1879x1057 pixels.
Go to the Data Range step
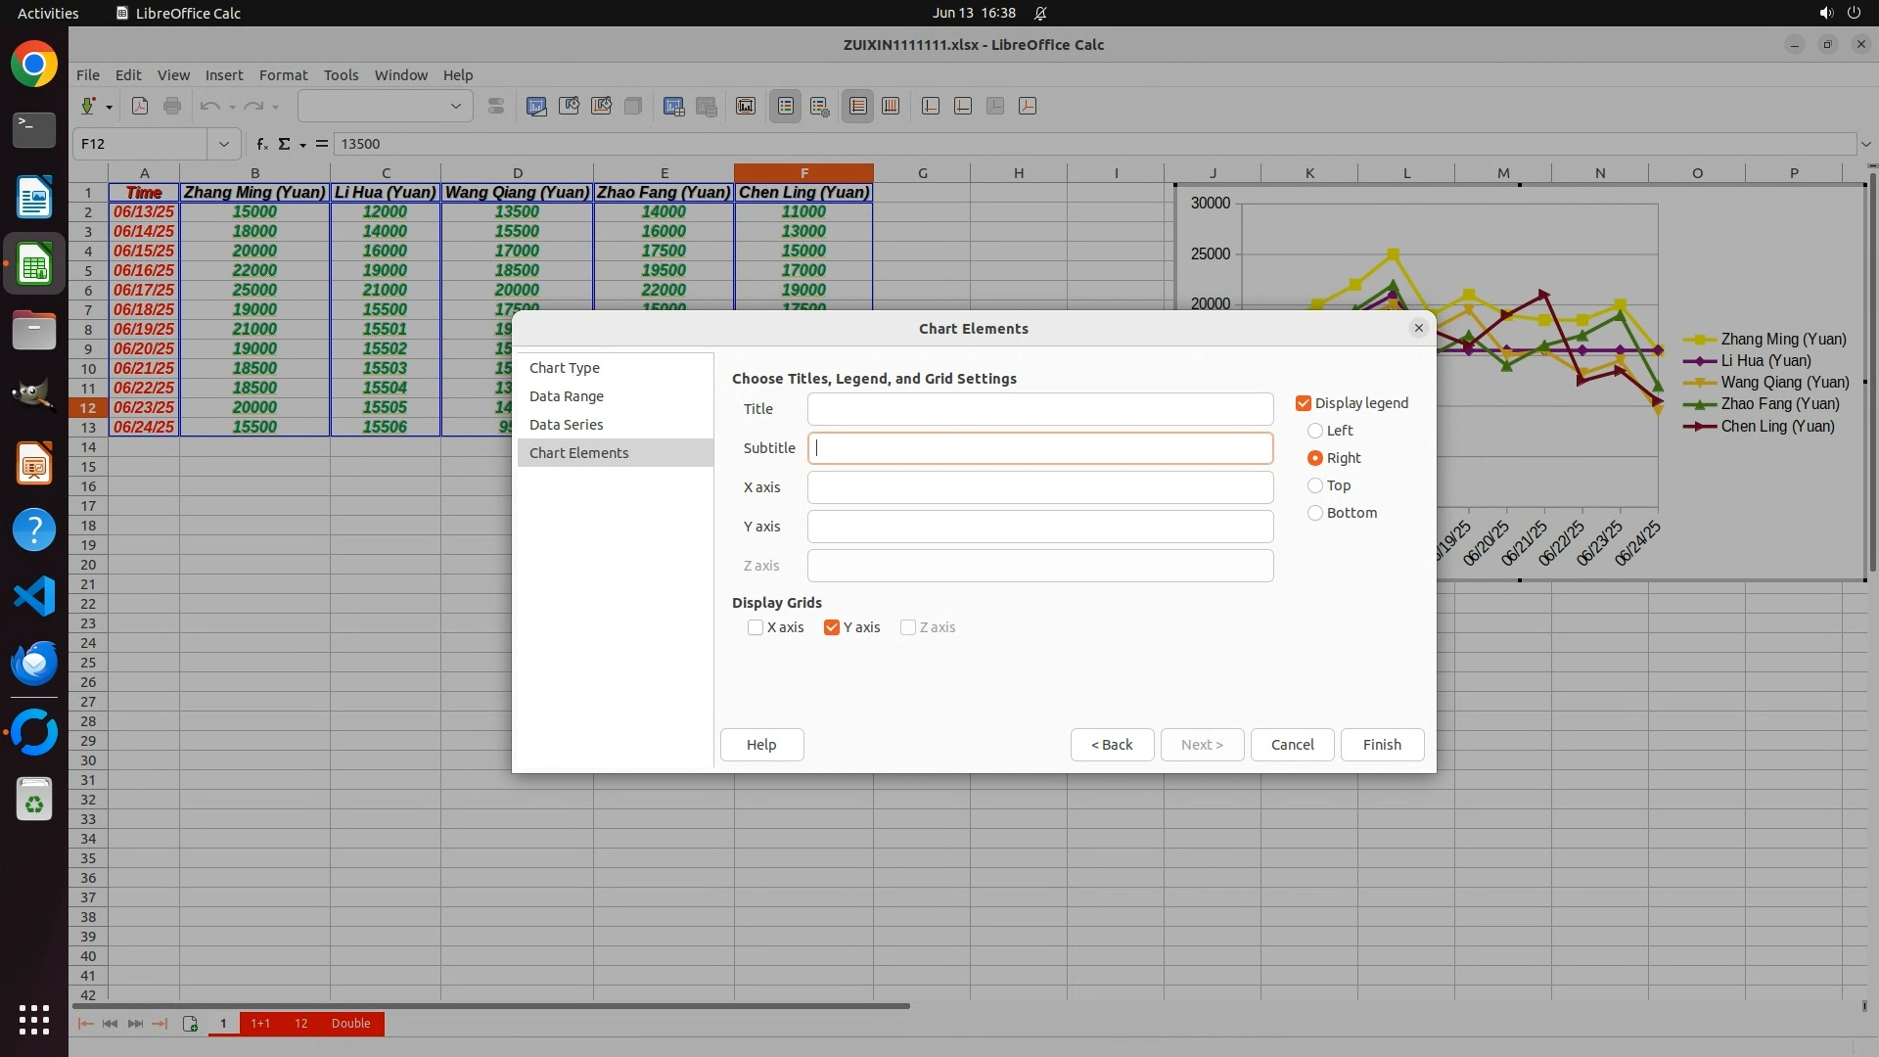567,396
